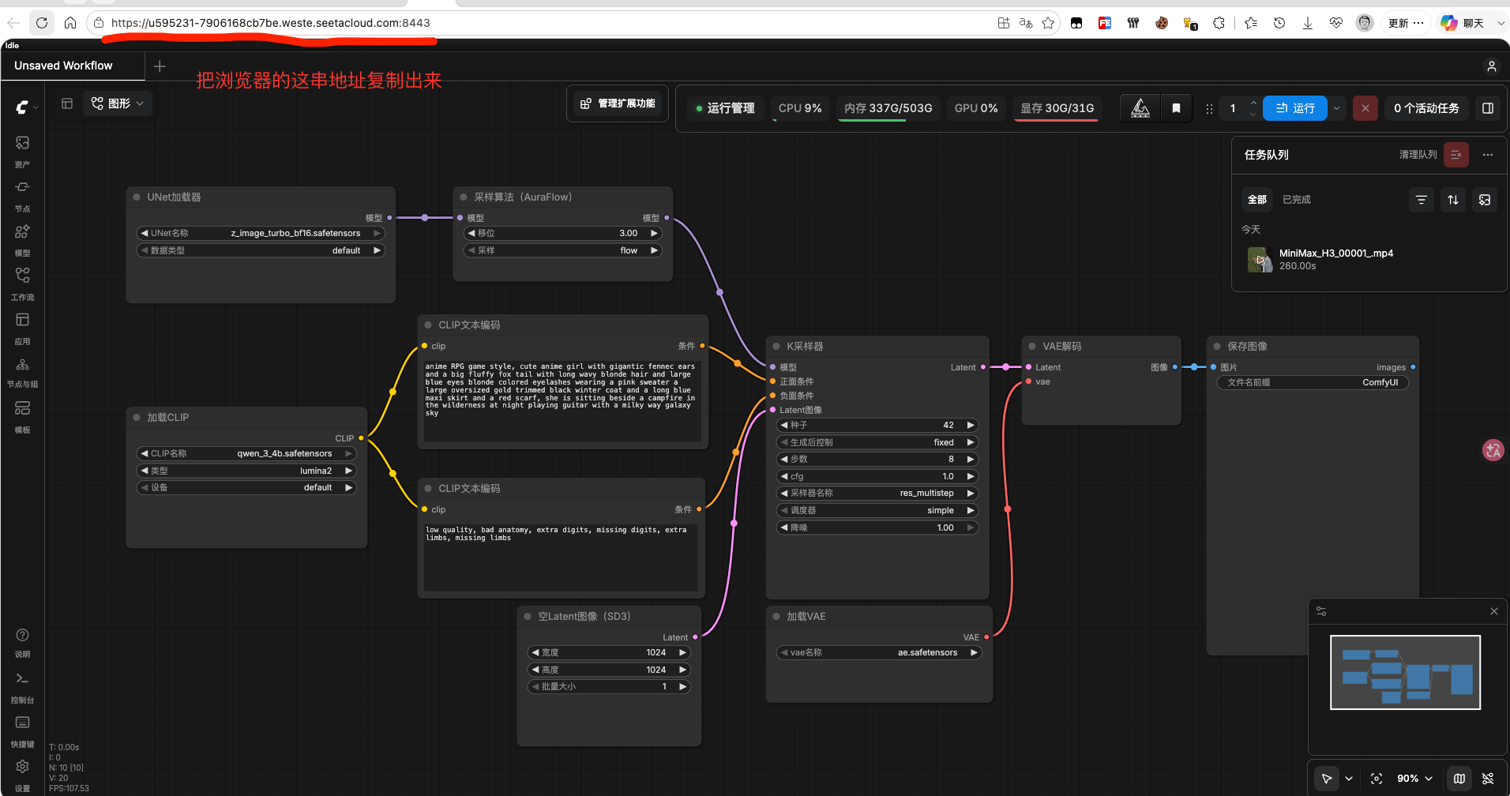The image size is (1510, 796).
Task: Click the 0个活动任务 button
Action: pos(1426,108)
